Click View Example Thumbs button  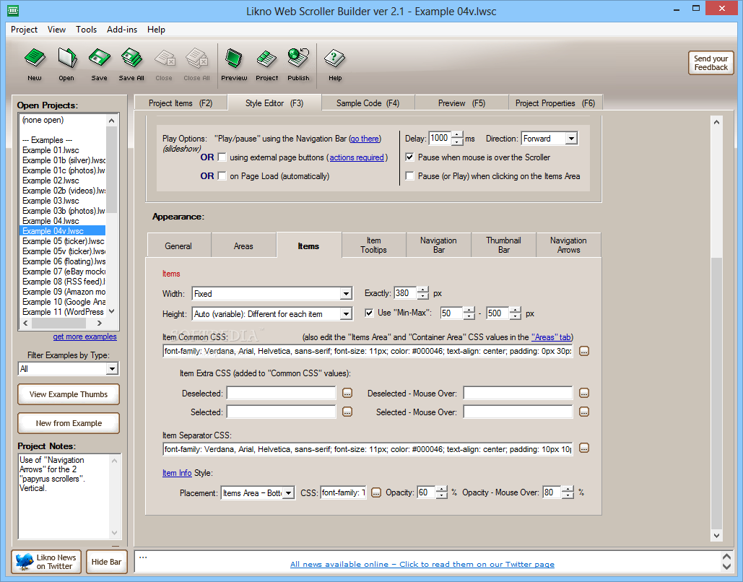tap(68, 394)
